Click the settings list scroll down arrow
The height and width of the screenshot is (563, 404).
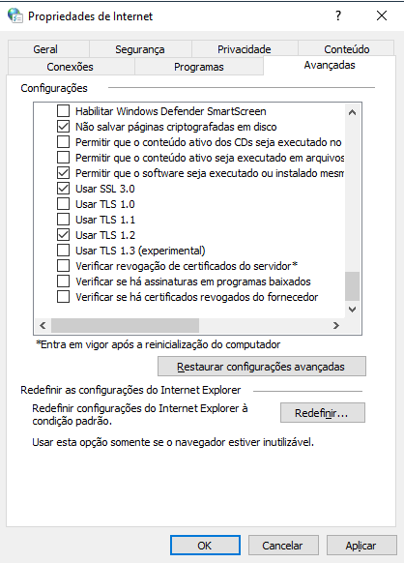click(x=352, y=310)
